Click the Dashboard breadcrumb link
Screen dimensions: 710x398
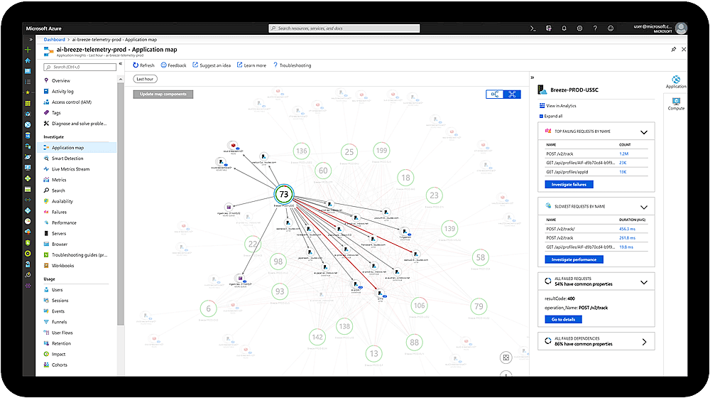[x=55, y=39]
